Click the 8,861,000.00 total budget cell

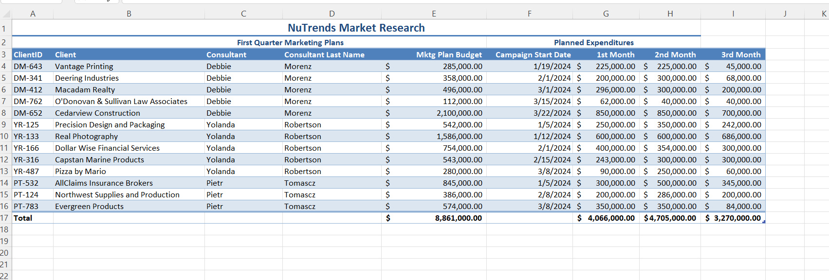click(x=458, y=218)
